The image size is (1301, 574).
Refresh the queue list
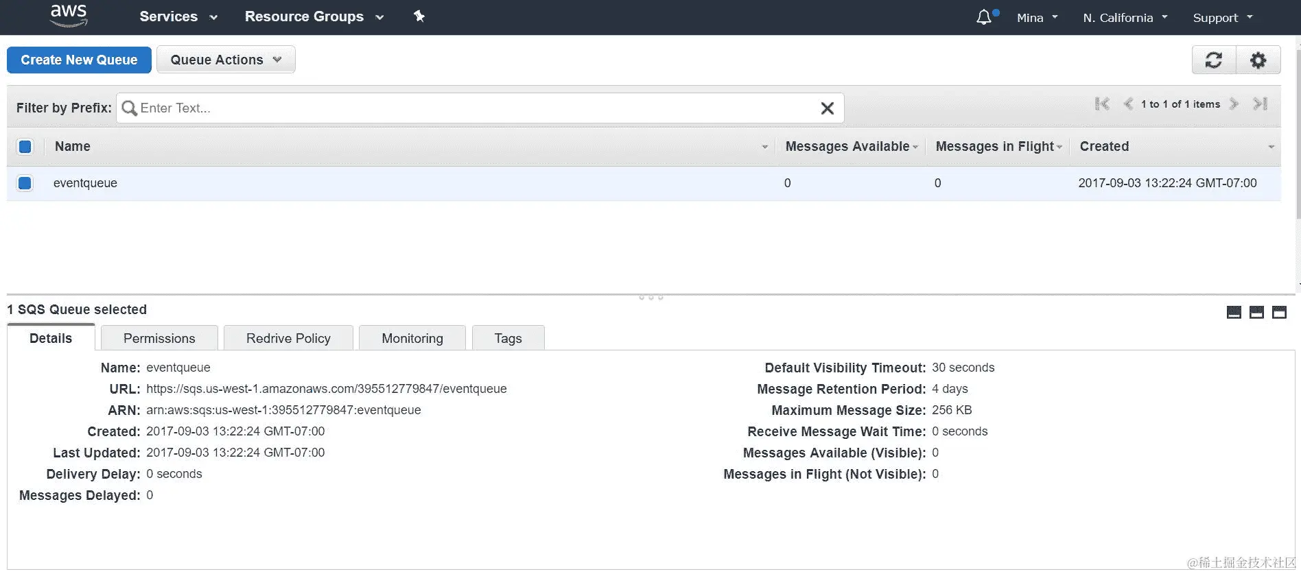pos(1214,60)
